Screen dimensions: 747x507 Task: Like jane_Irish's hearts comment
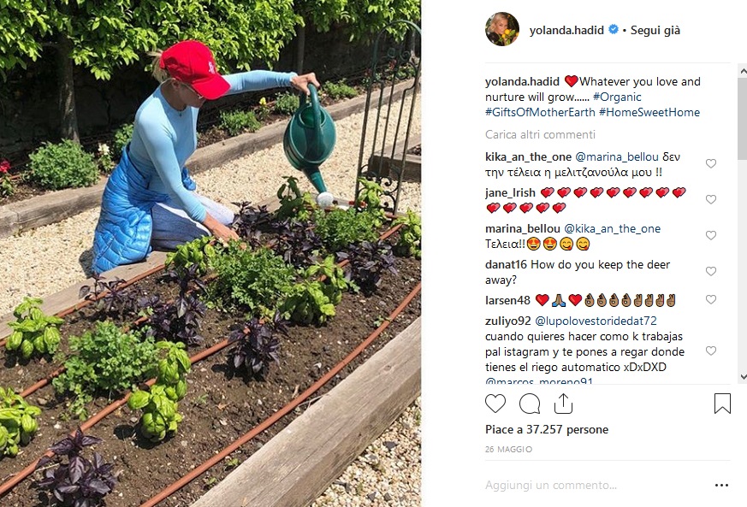coord(711,199)
